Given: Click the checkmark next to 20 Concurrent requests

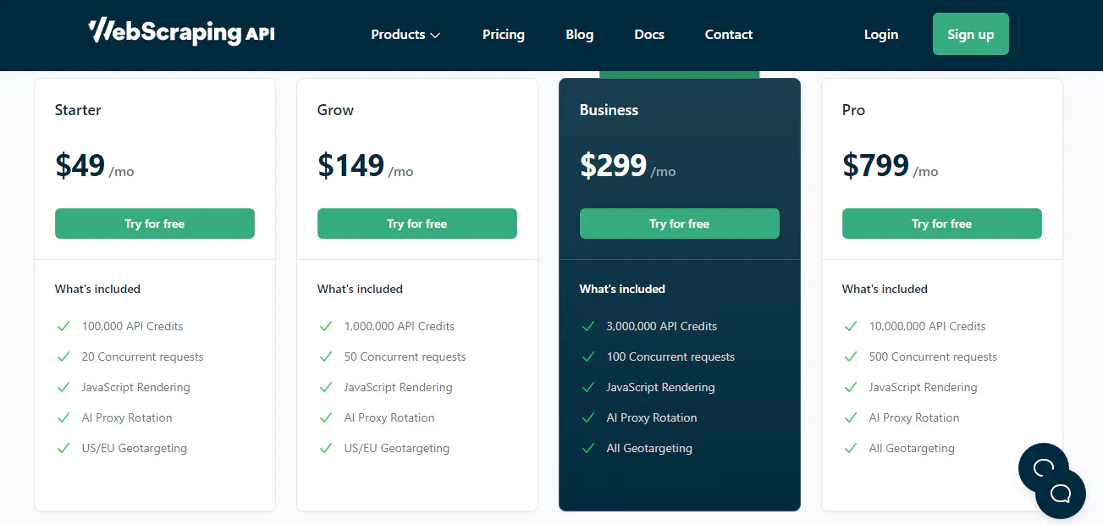Looking at the screenshot, I should (63, 356).
